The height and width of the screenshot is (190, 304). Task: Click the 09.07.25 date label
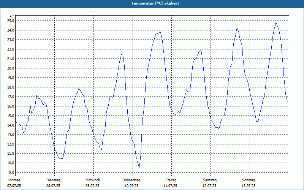pos(92,186)
